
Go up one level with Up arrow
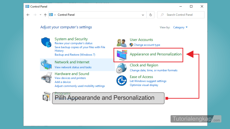coord(45,15)
